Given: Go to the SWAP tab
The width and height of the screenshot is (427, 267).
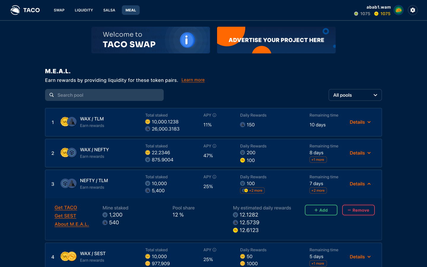Looking at the screenshot, I should coord(59,10).
